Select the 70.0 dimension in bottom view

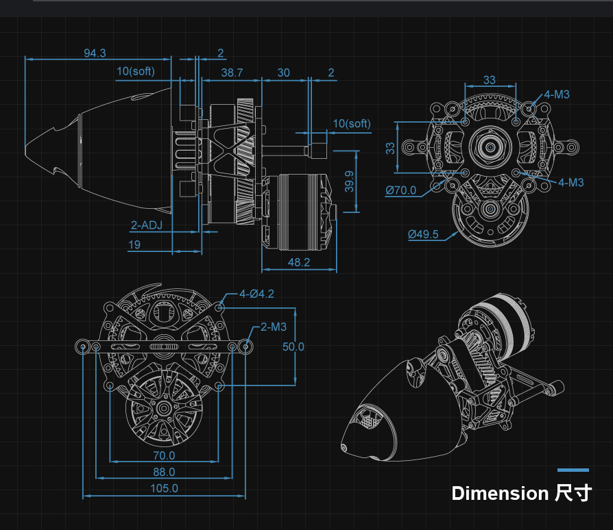pyautogui.click(x=164, y=455)
